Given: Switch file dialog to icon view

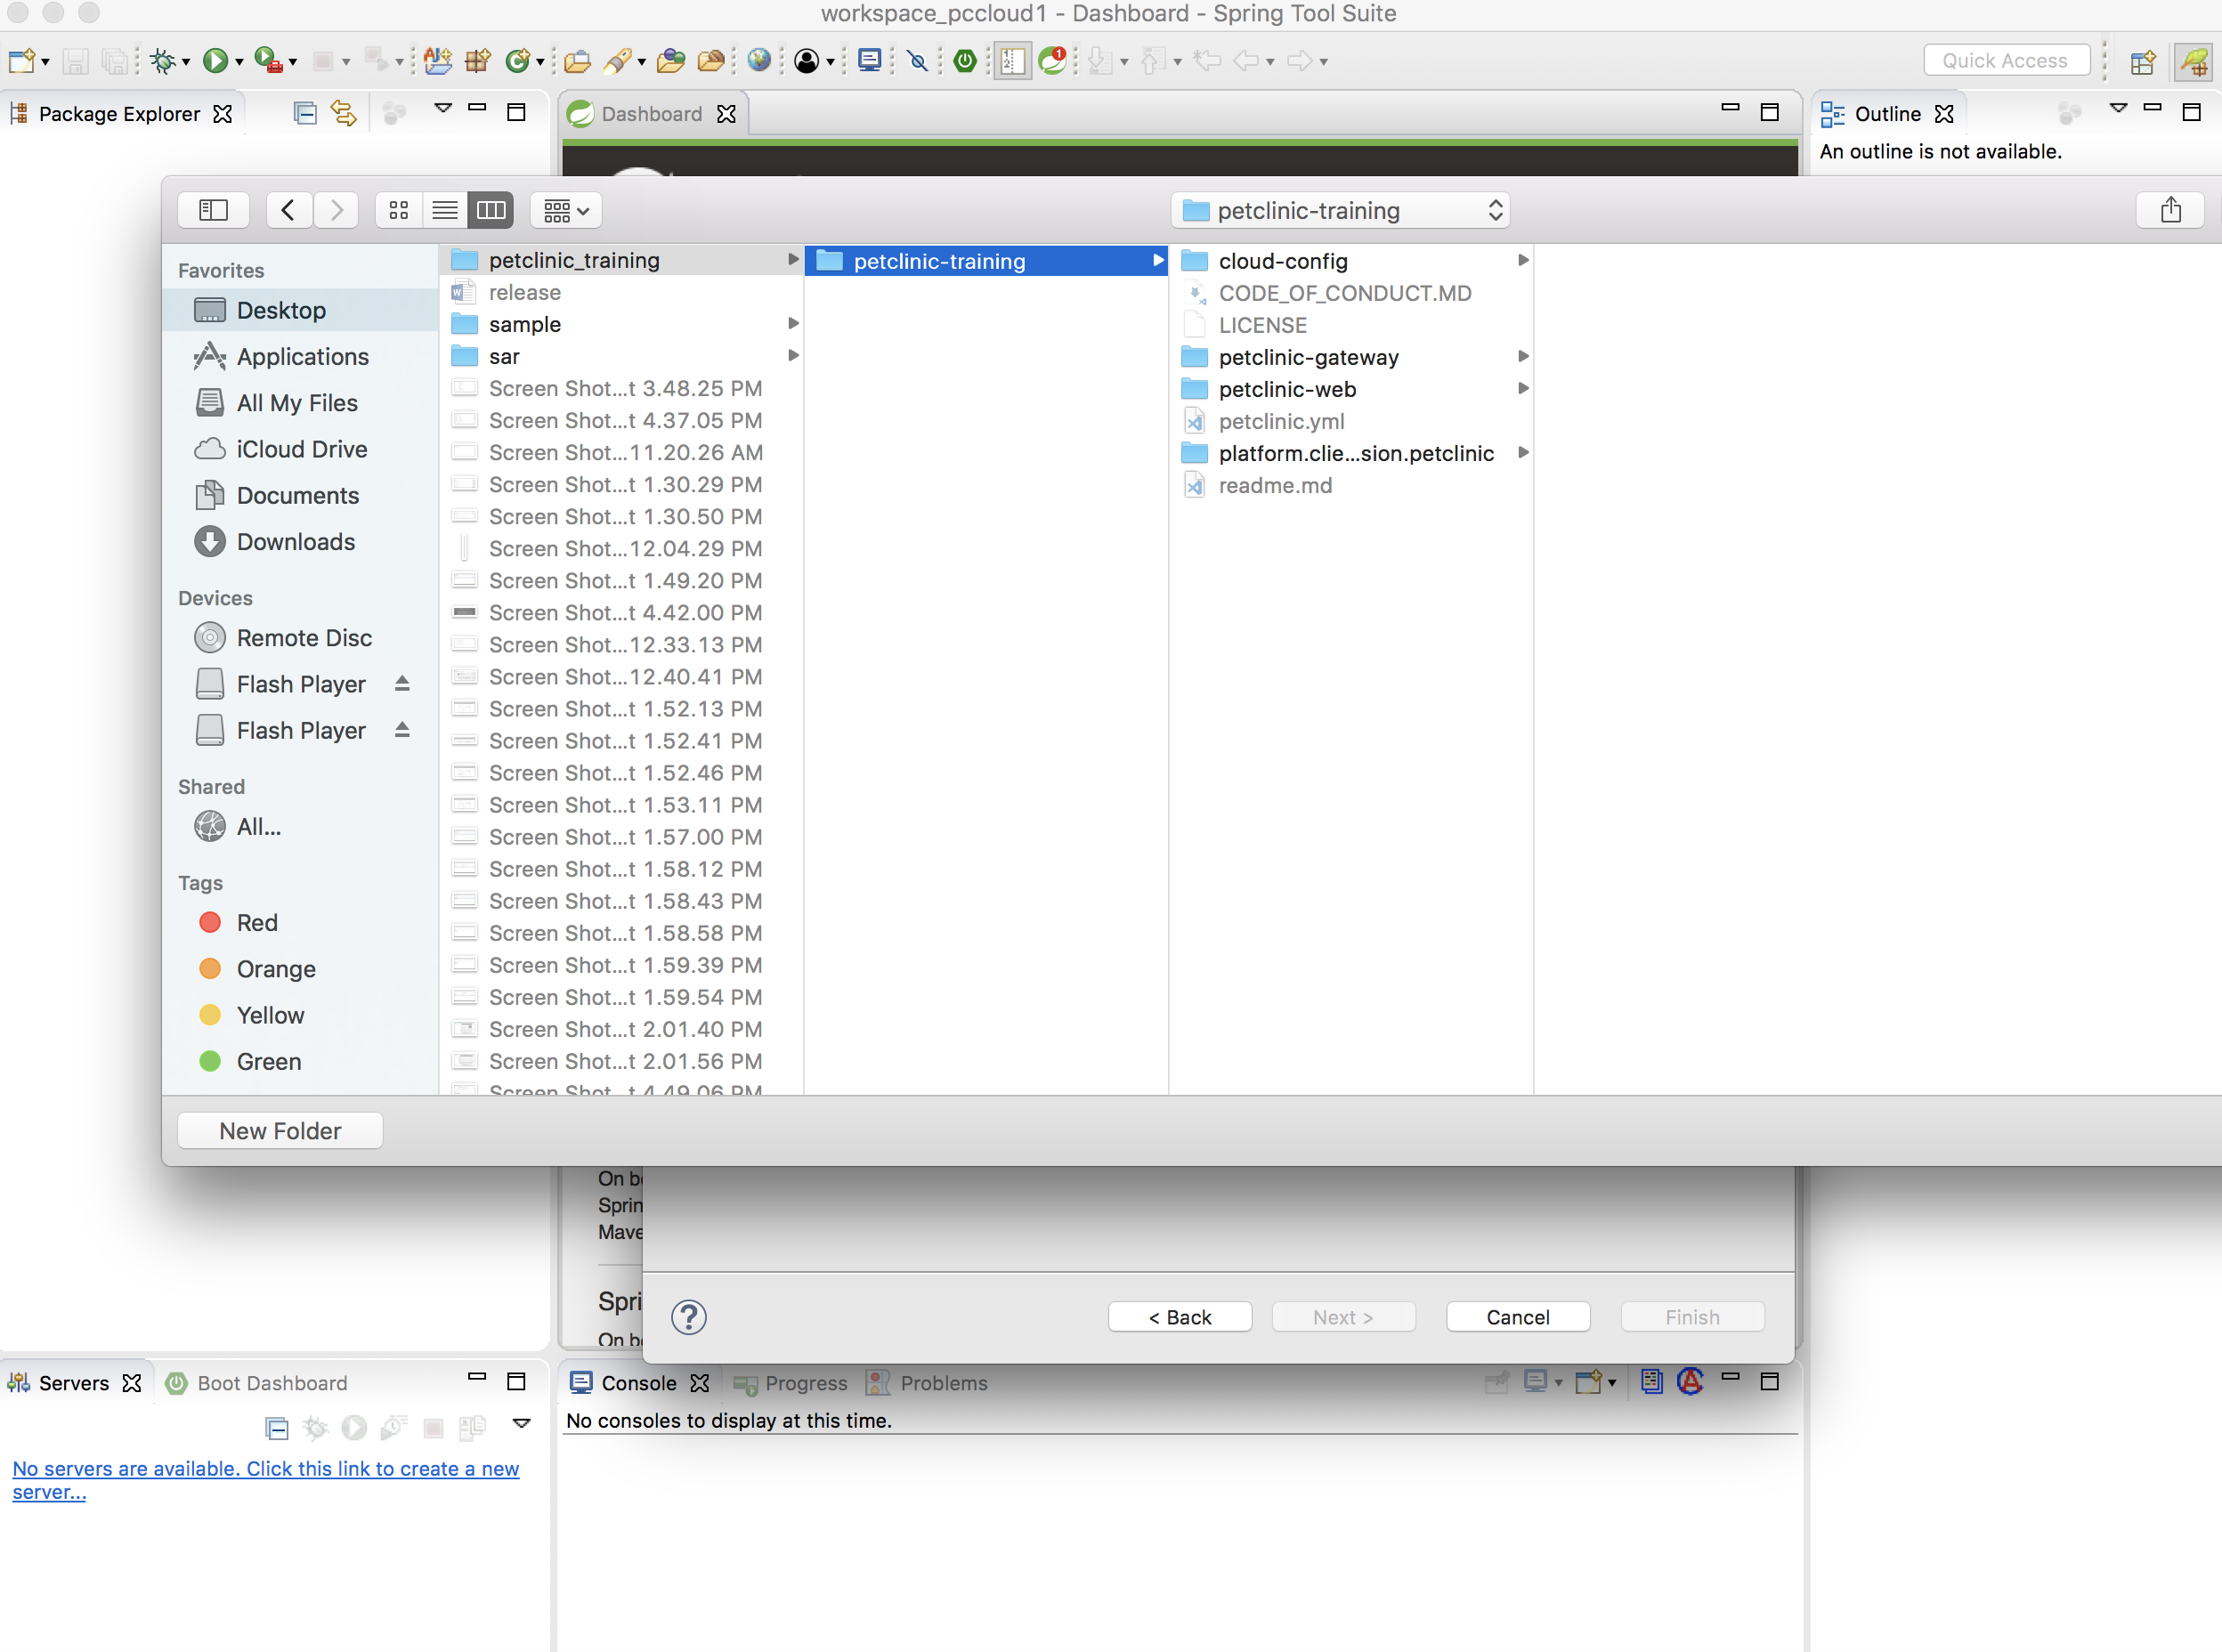Looking at the screenshot, I should point(398,210).
